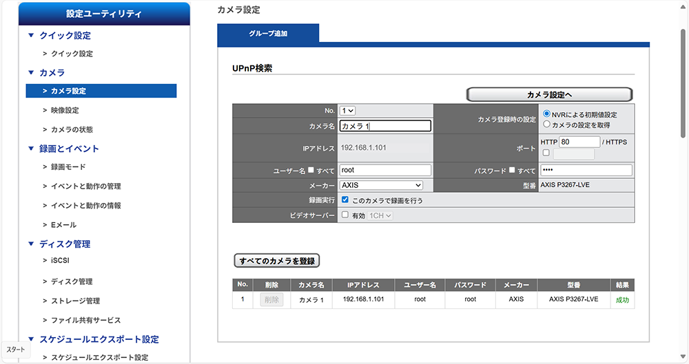Screen dimensions: 689x364
Task: Focus the パスワード input field
Action: click(586, 170)
